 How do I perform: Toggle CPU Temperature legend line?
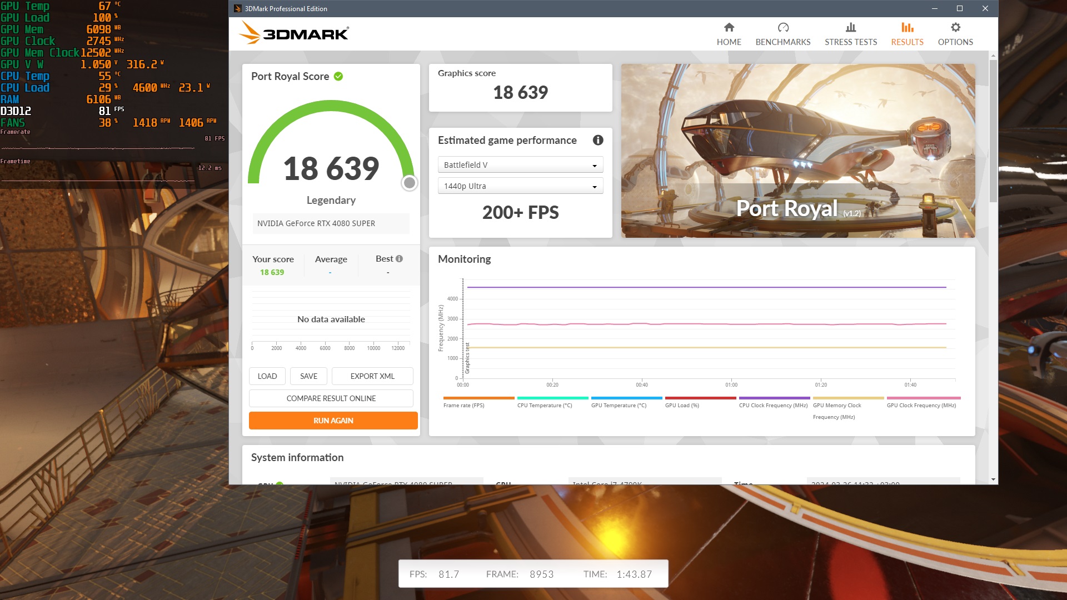click(552, 402)
